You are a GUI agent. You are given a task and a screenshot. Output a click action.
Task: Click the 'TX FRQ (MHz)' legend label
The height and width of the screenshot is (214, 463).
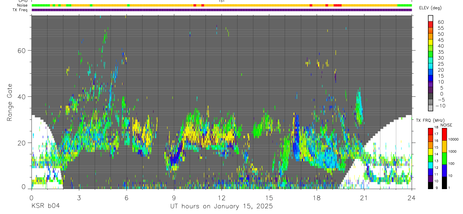(x=429, y=120)
